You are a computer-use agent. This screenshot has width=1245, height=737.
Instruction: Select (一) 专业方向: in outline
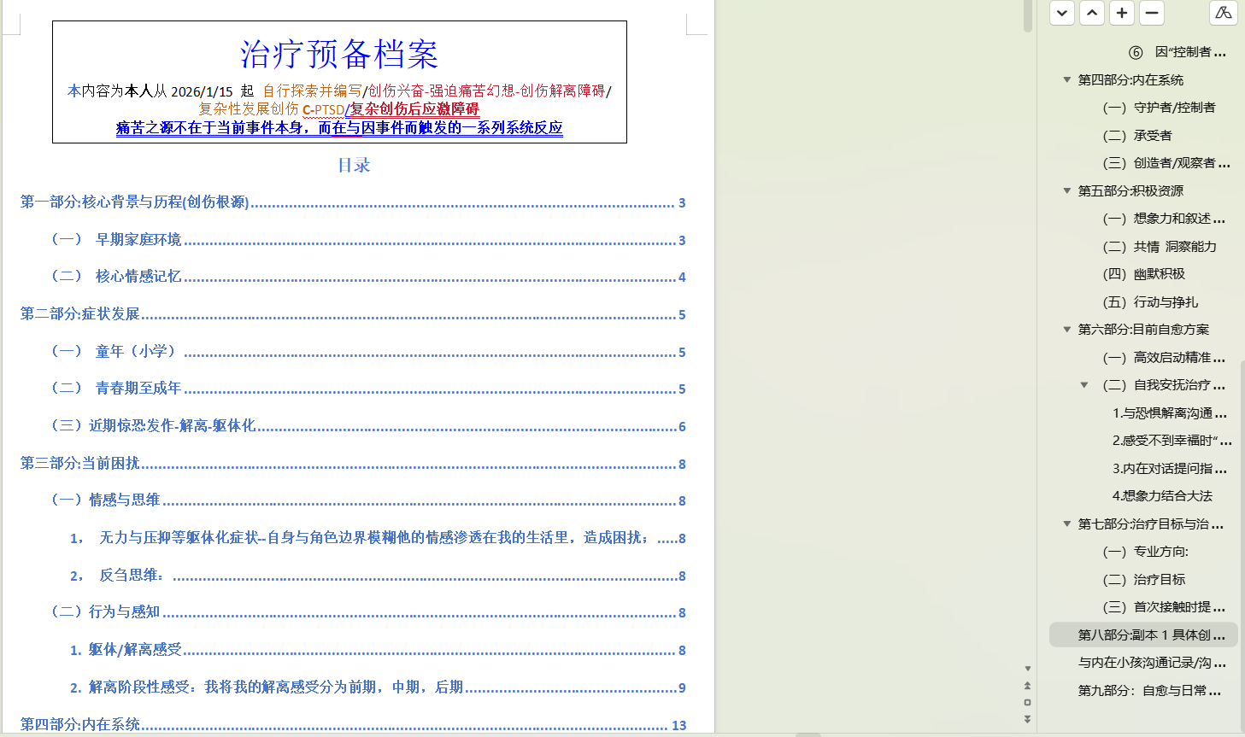[x=1146, y=552]
